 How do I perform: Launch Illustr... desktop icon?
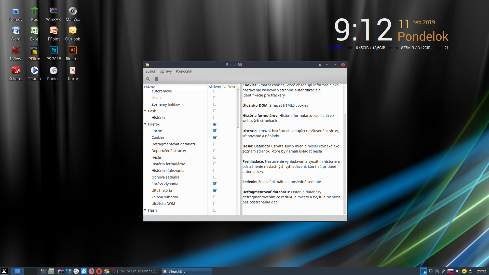point(73,54)
